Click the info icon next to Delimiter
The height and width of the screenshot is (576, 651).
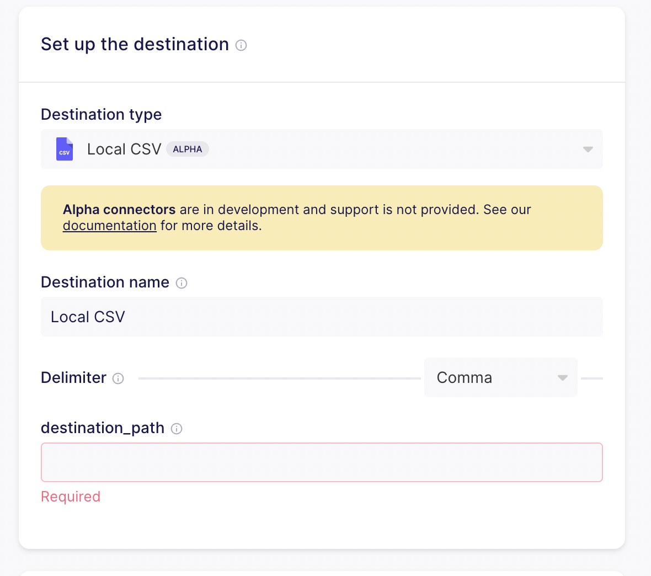pyautogui.click(x=118, y=378)
